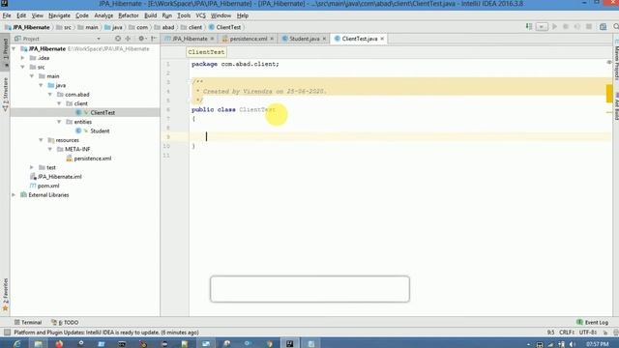Screen dimensions: 619x348
Task: Click the Search Everywhere magnifier icon
Action: [x=615, y=27]
